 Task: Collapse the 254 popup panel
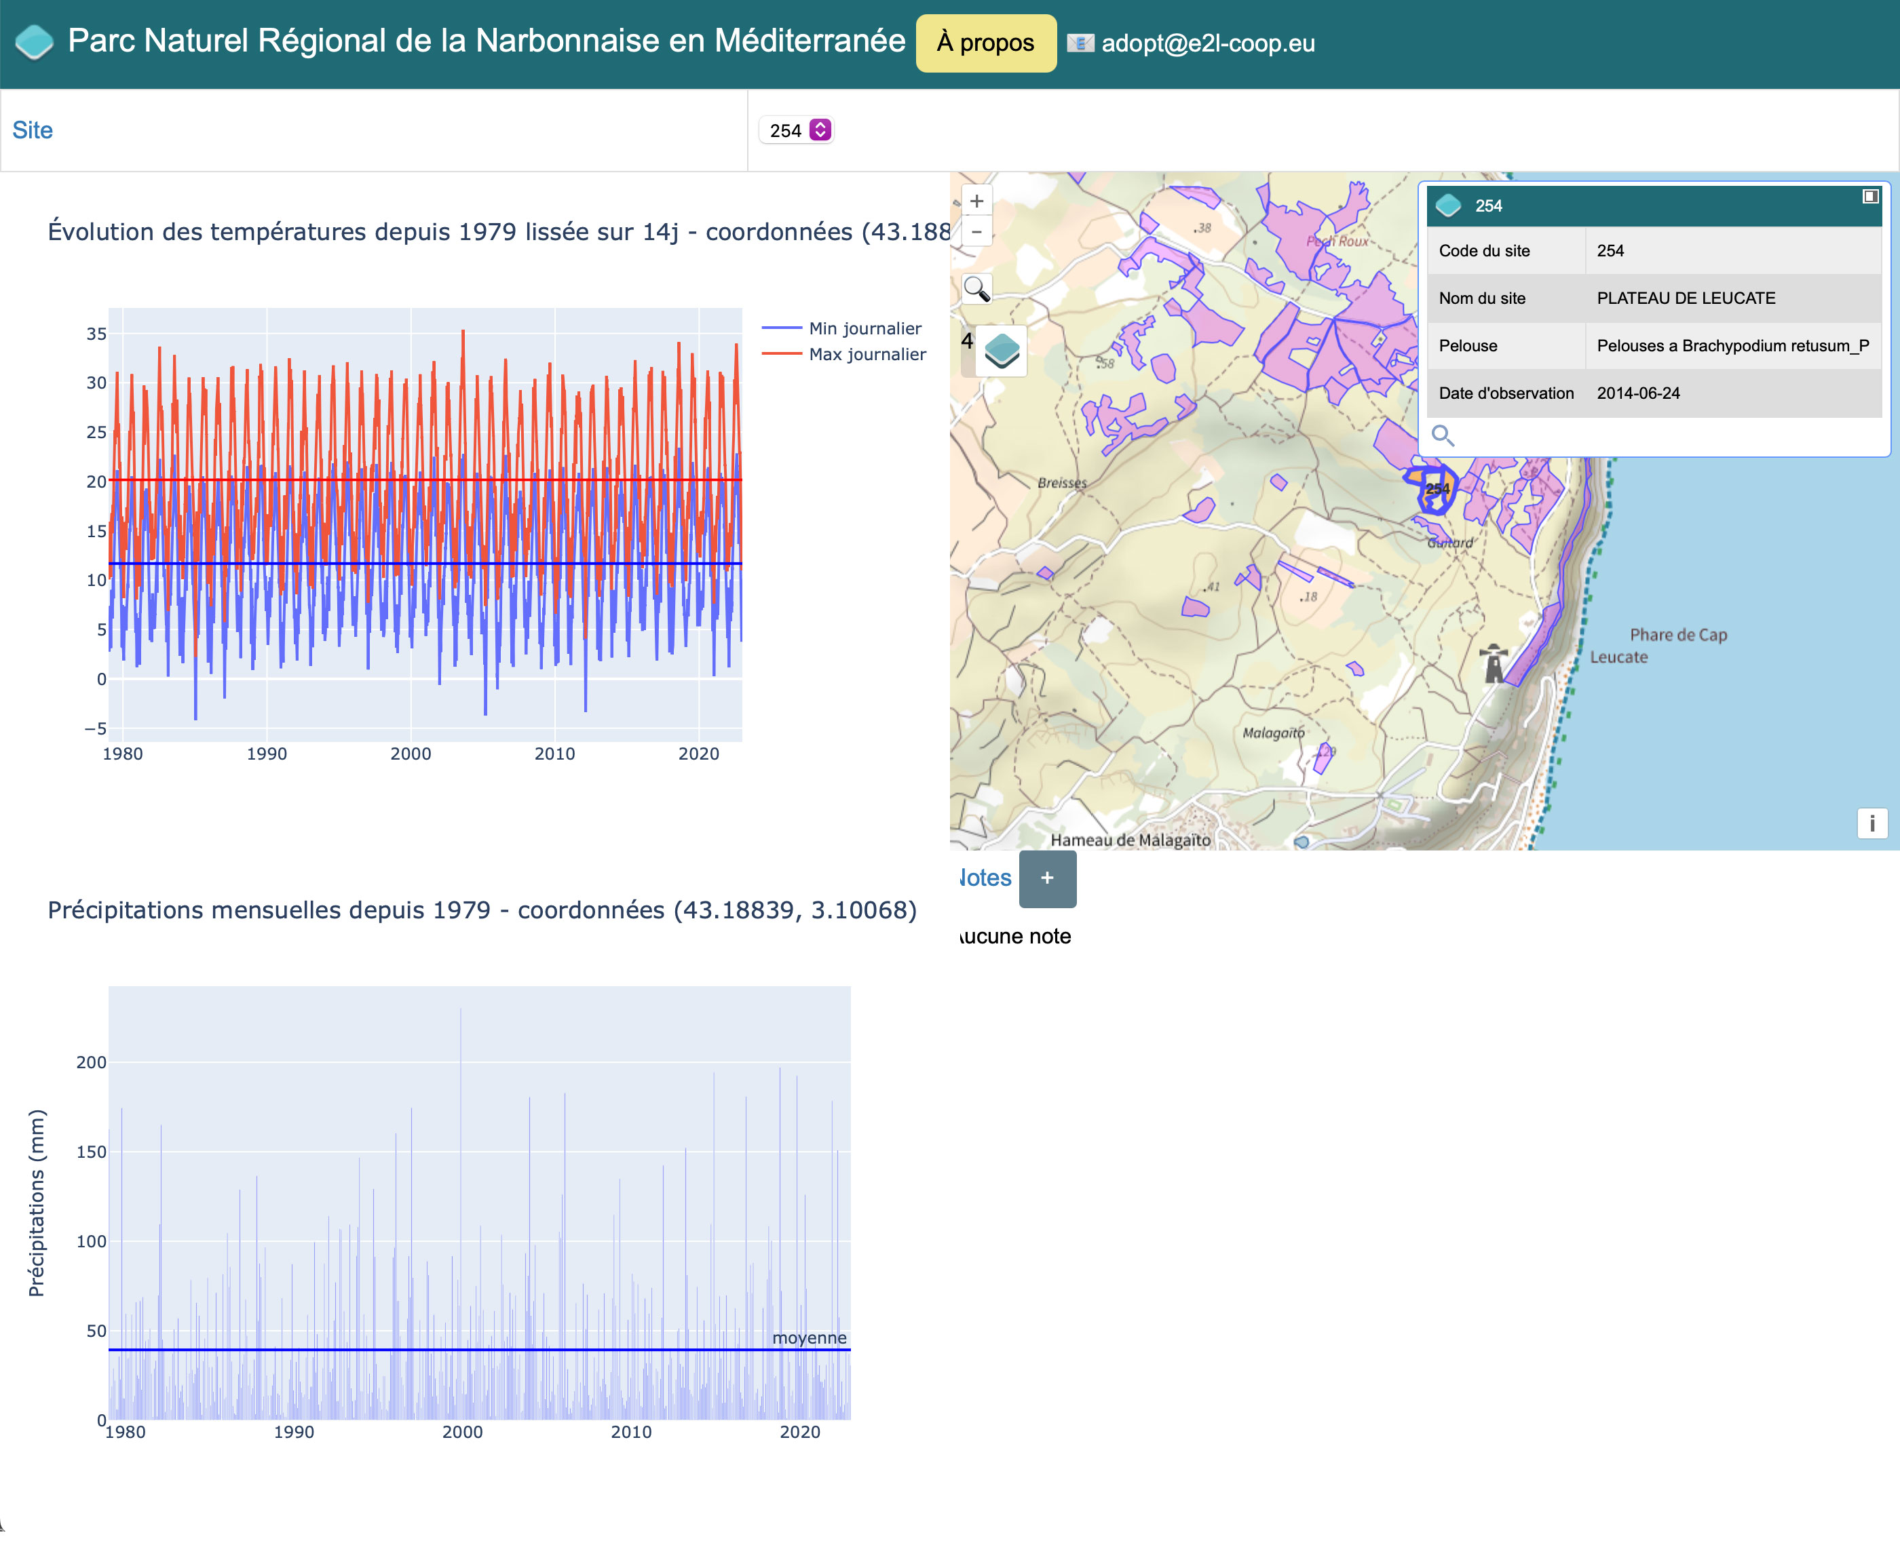tap(1870, 196)
